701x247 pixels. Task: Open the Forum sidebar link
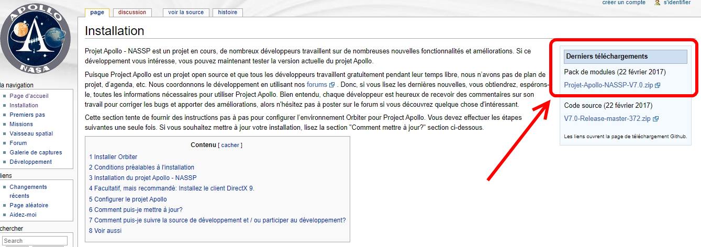click(18, 143)
